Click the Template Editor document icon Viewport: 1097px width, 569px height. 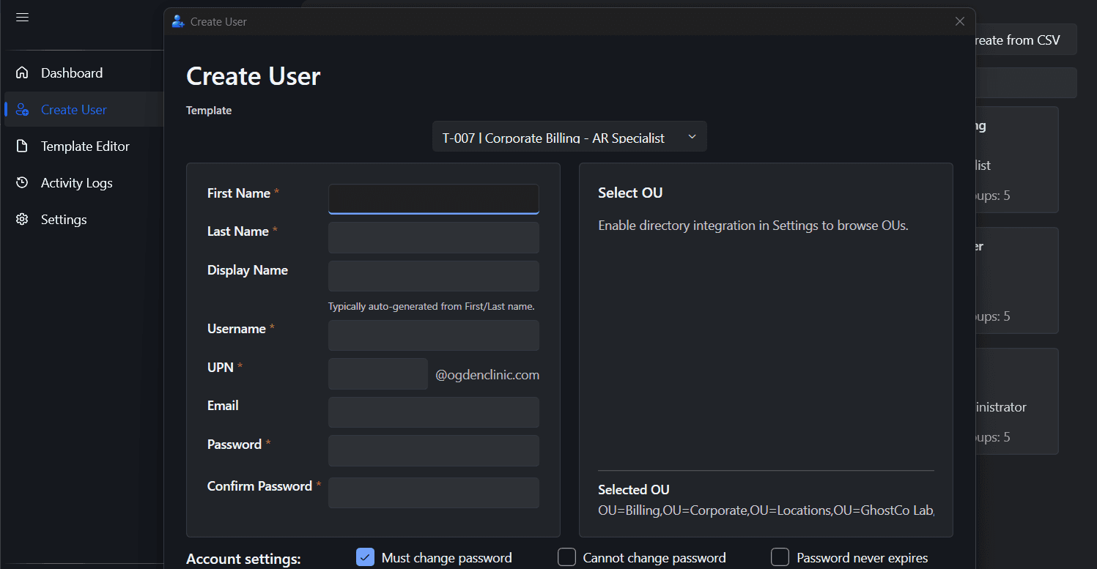click(22, 146)
